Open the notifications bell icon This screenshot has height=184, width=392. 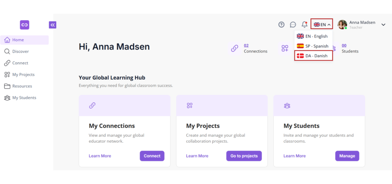(x=304, y=25)
